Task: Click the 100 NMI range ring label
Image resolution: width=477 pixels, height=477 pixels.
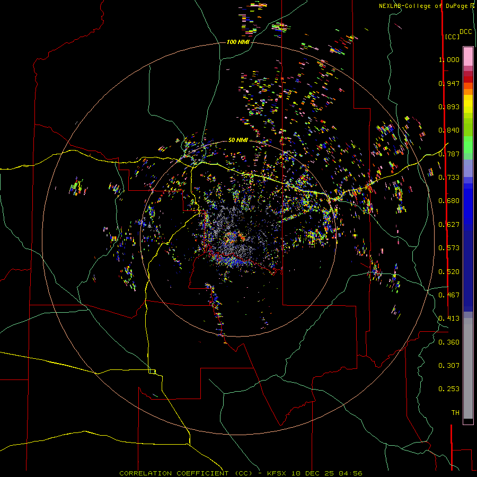Action: [238, 42]
